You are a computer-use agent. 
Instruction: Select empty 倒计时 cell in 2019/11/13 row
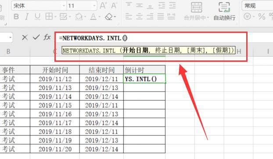[144, 88]
